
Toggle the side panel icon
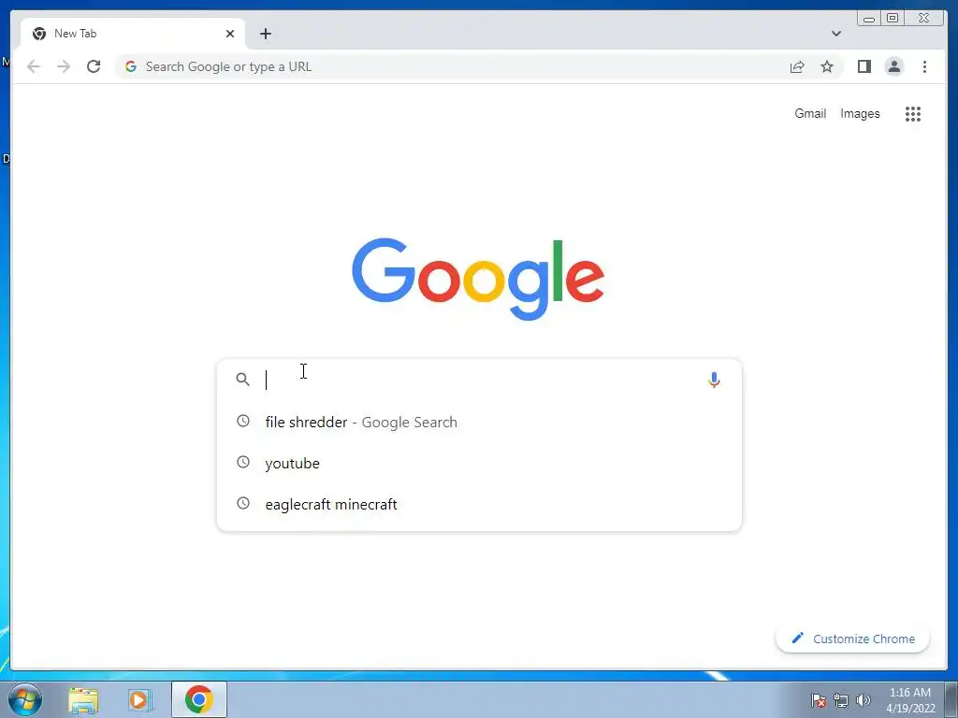point(864,66)
